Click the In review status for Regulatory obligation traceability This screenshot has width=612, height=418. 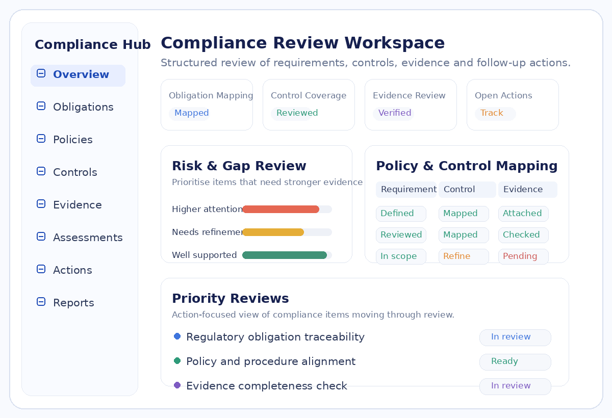pyautogui.click(x=515, y=337)
